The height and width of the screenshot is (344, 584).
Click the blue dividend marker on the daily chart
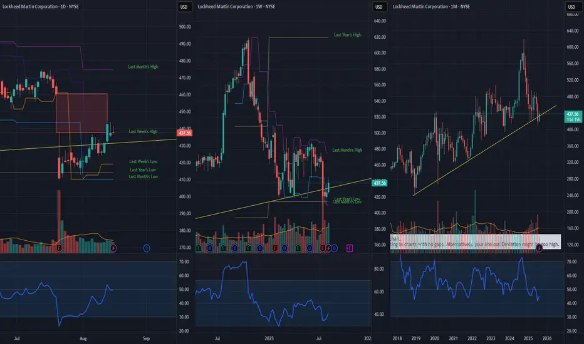tap(147, 248)
